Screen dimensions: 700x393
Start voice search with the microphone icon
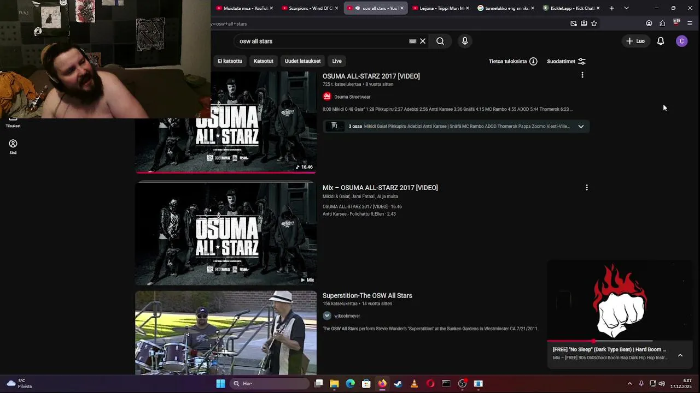465,41
